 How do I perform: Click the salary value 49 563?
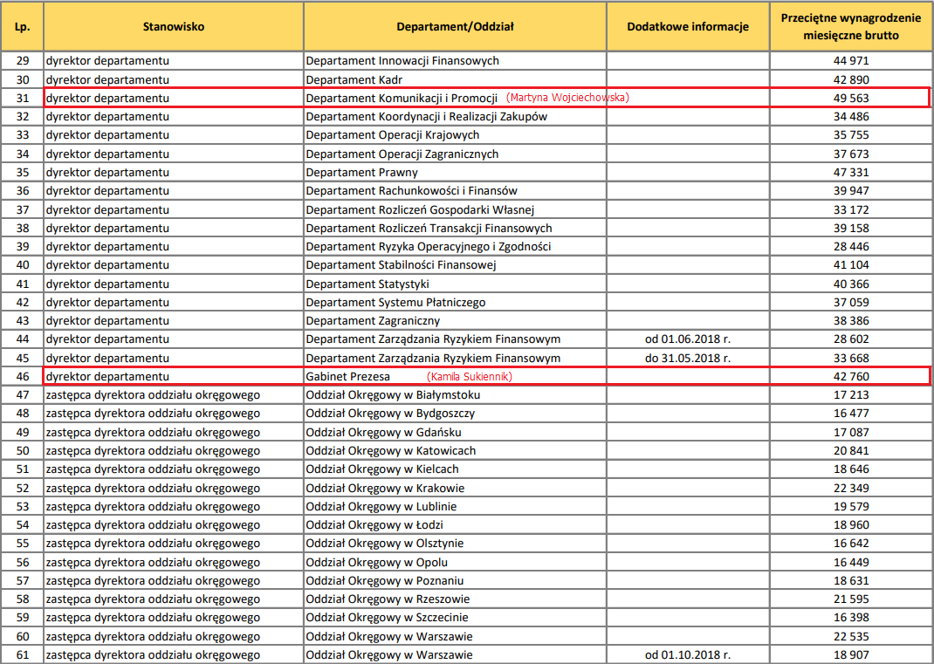pos(851,99)
